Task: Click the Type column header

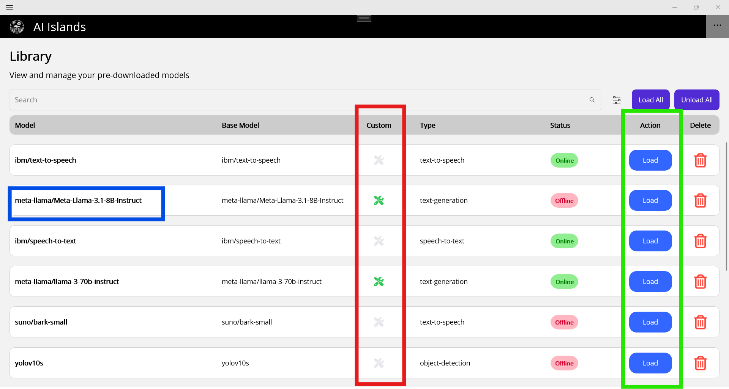Action: click(x=428, y=125)
